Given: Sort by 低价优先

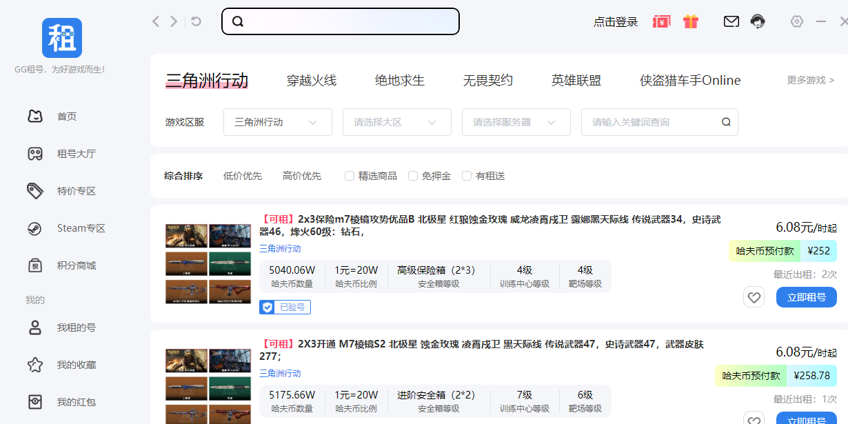Looking at the screenshot, I should click(x=243, y=176).
